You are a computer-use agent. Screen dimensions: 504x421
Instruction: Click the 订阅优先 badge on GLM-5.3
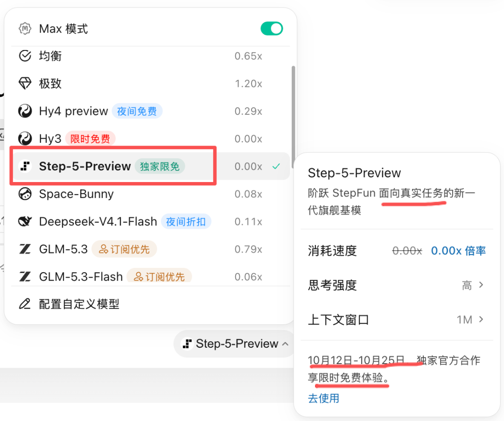[x=124, y=249]
